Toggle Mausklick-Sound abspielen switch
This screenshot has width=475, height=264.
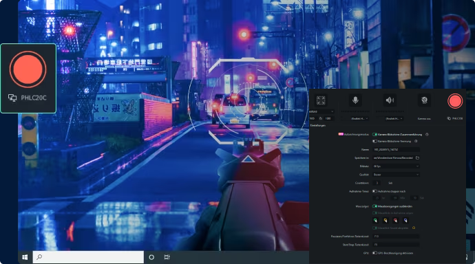[x=374, y=228]
